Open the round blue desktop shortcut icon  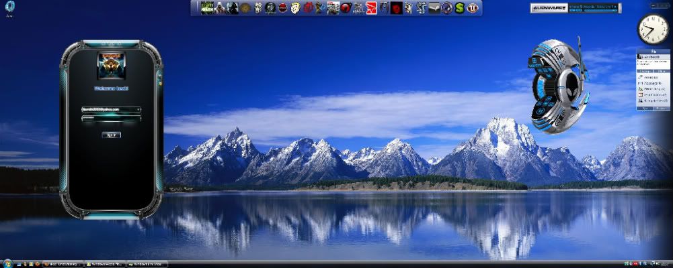coord(9,7)
